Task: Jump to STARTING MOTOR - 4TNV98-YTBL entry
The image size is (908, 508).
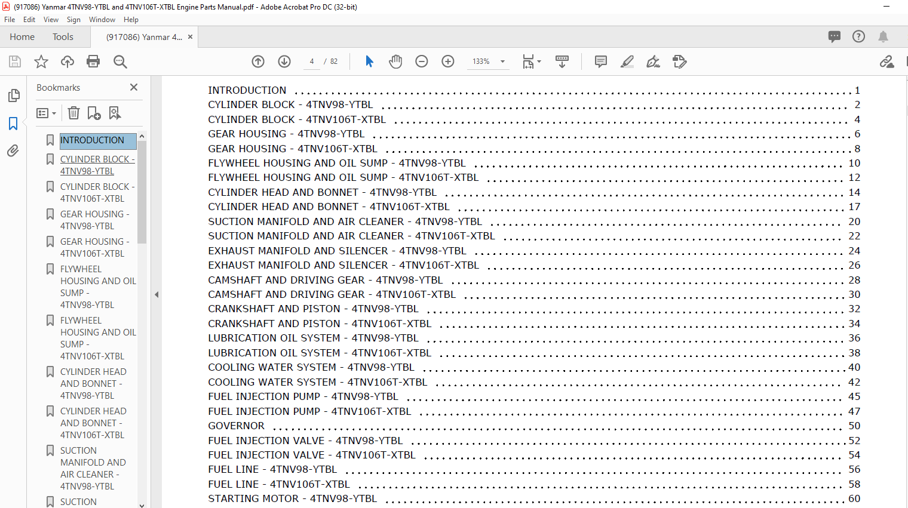Action: click(x=293, y=499)
